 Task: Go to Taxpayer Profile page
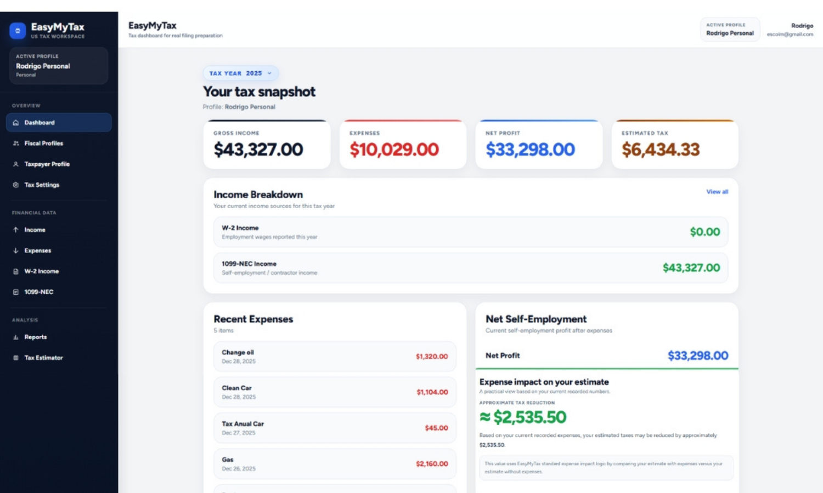(x=59, y=164)
